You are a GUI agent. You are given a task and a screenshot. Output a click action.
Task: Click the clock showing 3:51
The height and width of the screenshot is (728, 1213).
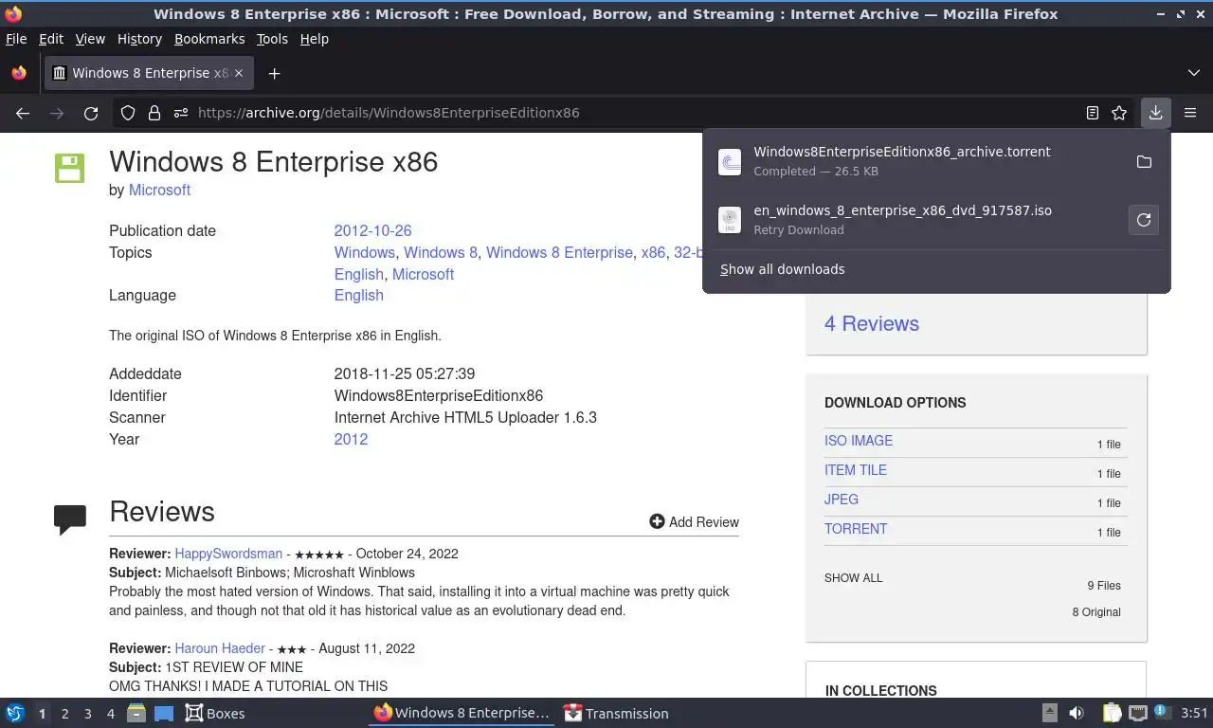coord(1194,714)
